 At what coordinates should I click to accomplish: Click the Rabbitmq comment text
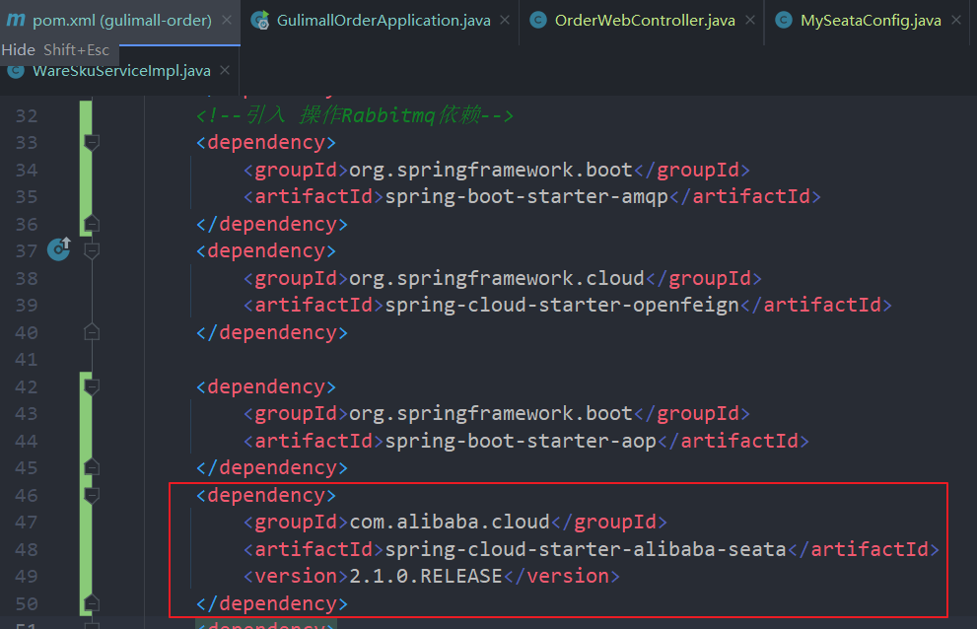[355, 115]
